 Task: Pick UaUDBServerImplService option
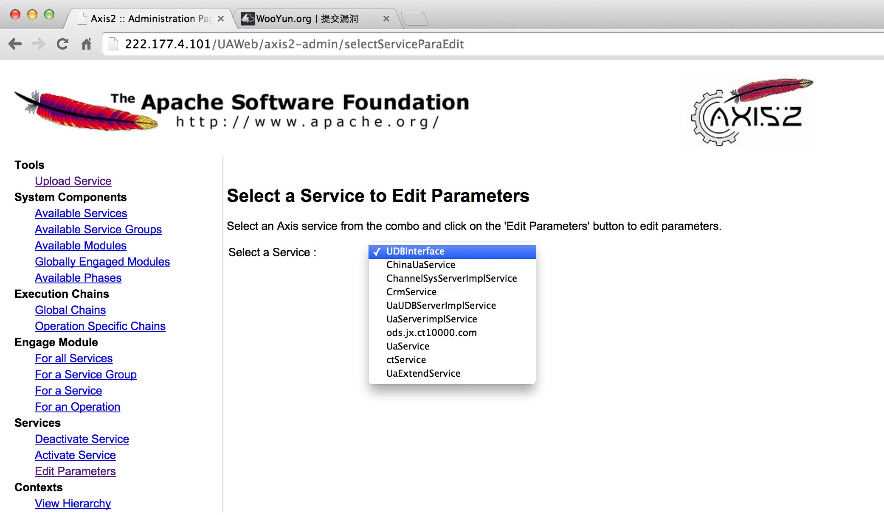[452, 305]
